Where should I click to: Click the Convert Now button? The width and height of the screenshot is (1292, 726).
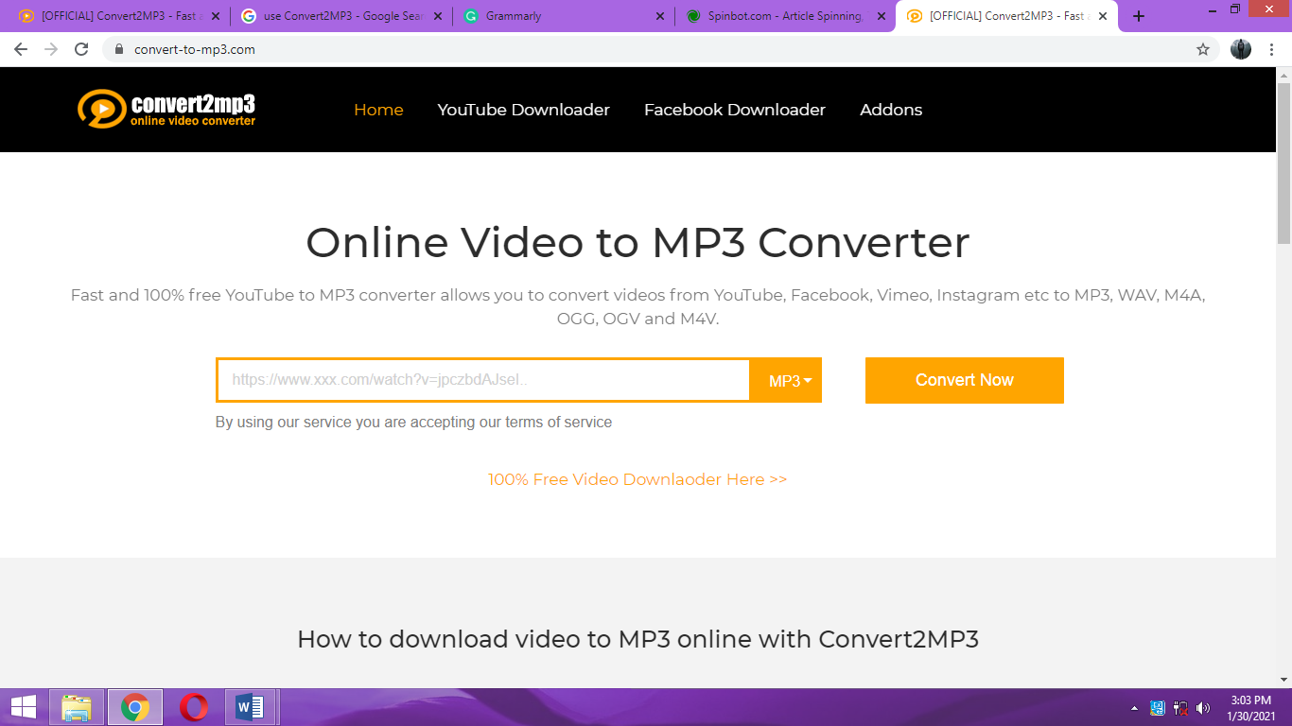(x=965, y=380)
